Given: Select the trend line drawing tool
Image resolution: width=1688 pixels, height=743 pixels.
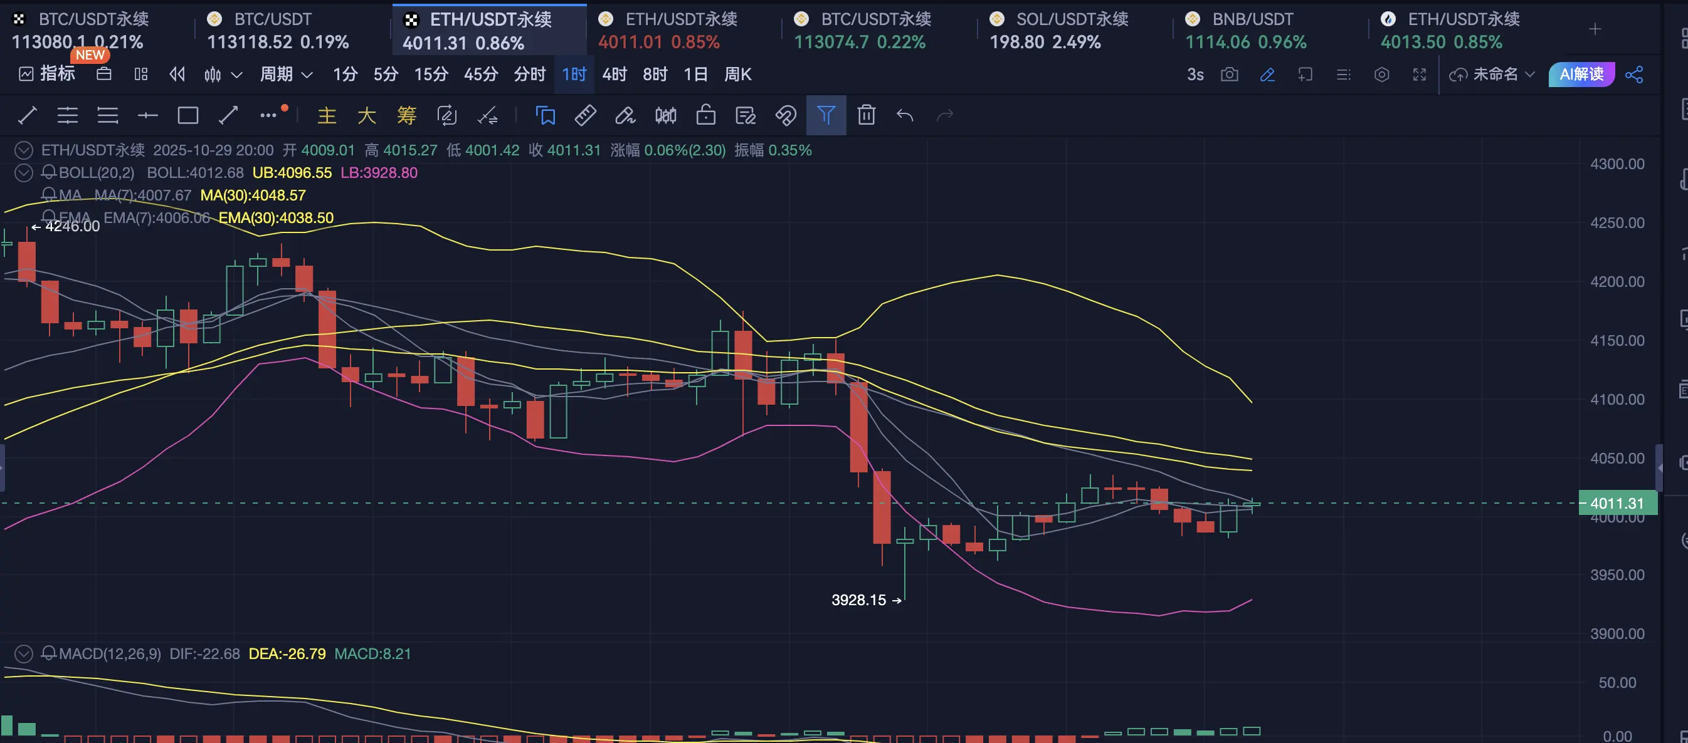Looking at the screenshot, I should pyautogui.click(x=27, y=116).
